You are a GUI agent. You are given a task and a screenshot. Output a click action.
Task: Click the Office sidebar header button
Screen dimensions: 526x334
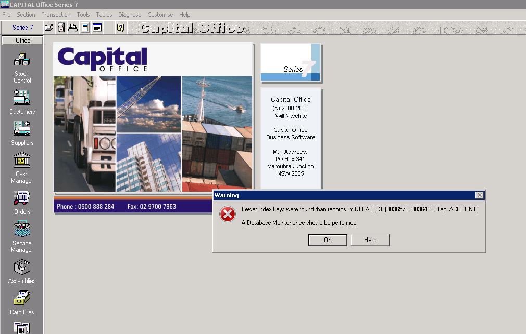pyautogui.click(x=22, y=41)
